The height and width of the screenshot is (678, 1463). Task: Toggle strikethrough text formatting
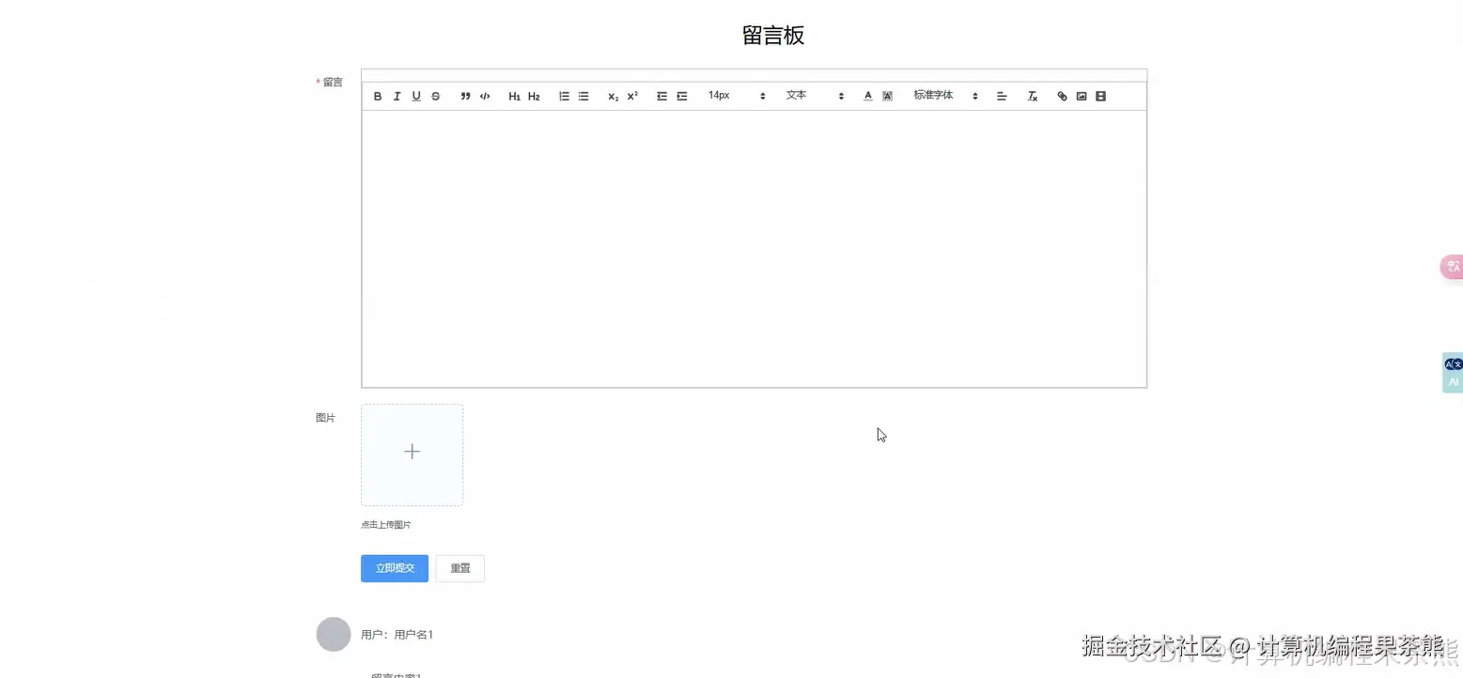(x=435, y=95)
